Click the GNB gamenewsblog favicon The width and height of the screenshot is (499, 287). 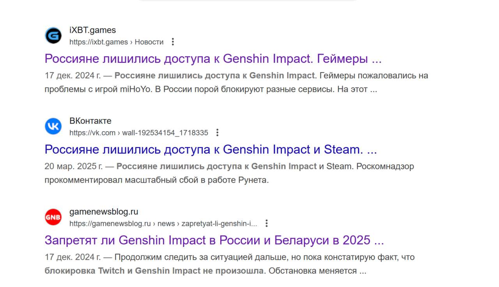pyautogui.click(x=53, y=217)
